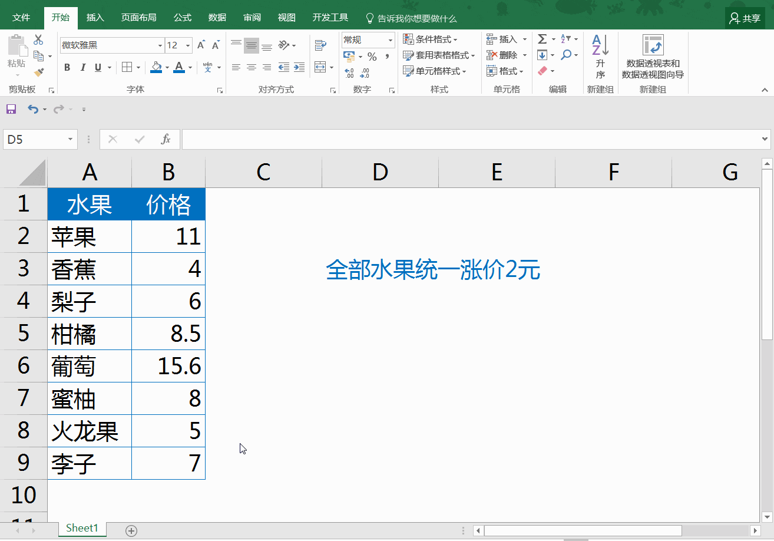
Task: Switch to the 插入 ribbon tab
Action: pyautogui.click(x=95, y=18)
